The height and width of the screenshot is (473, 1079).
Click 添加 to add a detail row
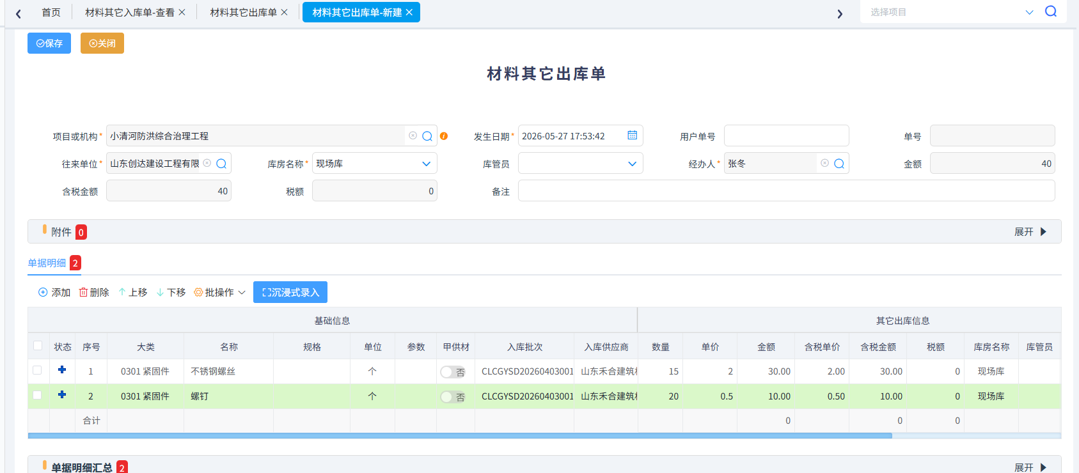(x=54, y=292)
